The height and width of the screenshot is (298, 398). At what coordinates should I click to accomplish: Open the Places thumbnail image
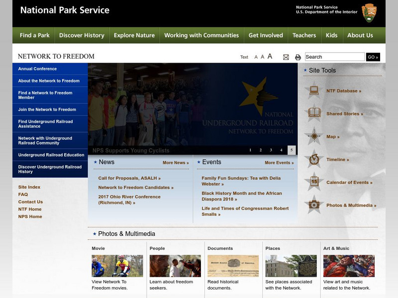tap(291, 266)
